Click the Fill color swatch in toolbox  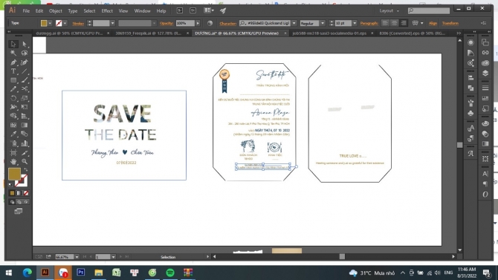point(14,174)
